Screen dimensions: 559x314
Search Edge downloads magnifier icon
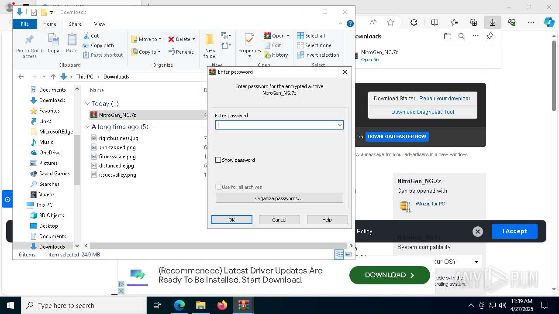(x=462, y=36)
